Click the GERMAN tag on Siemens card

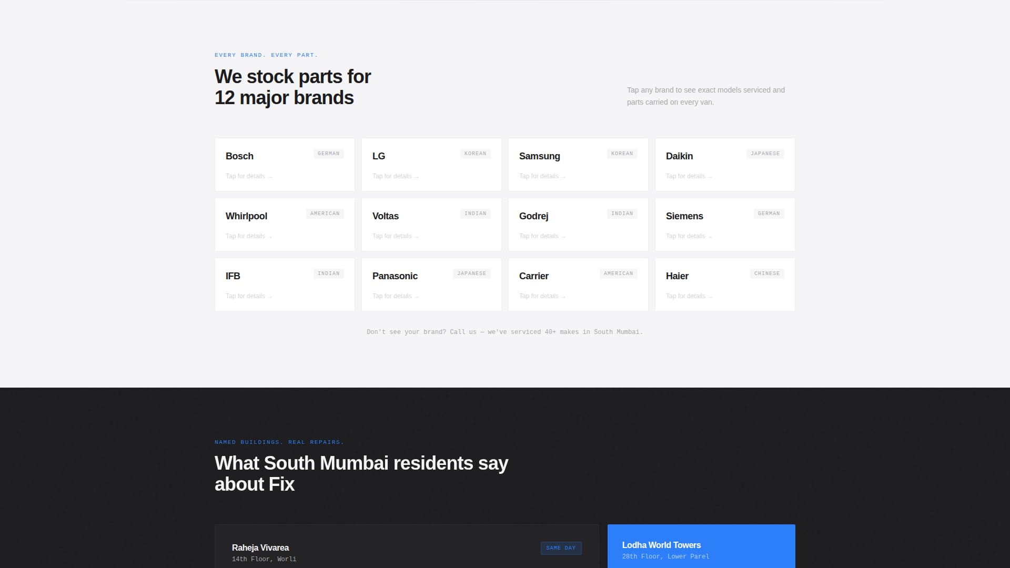pos(769,214)
